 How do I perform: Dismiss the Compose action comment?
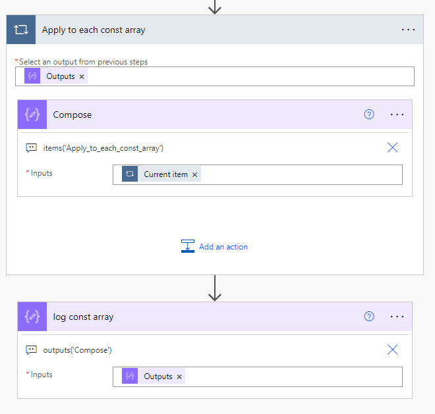pos(392,147)
